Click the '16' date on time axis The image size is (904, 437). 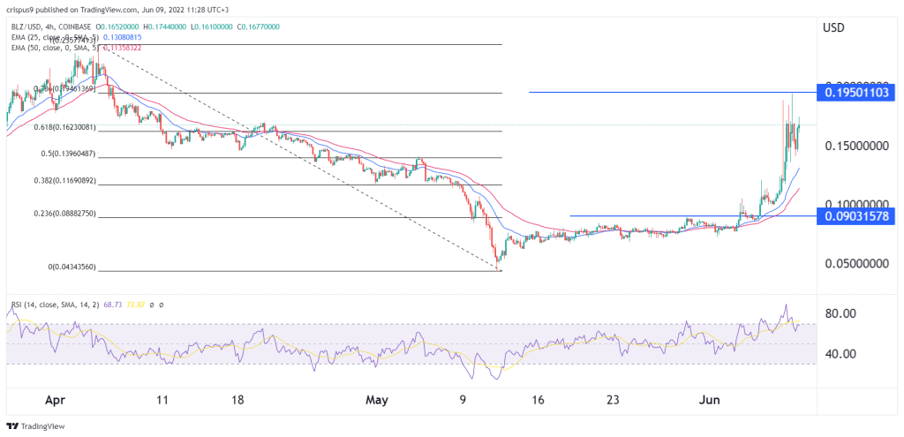pyautogui.click(x=539, y=400)
